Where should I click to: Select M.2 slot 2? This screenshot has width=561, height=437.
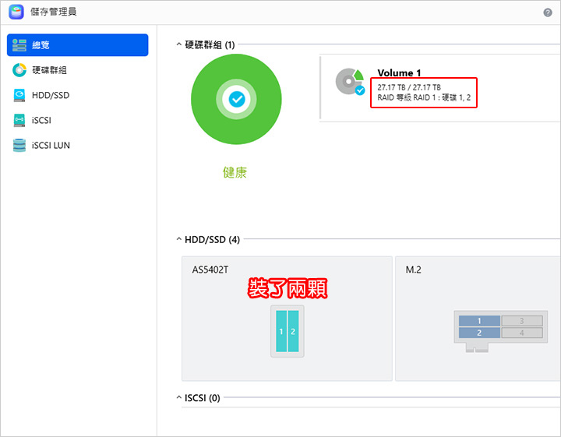[479, 333]
